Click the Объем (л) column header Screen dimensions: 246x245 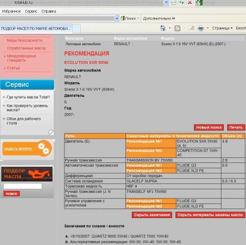point(233,136)
